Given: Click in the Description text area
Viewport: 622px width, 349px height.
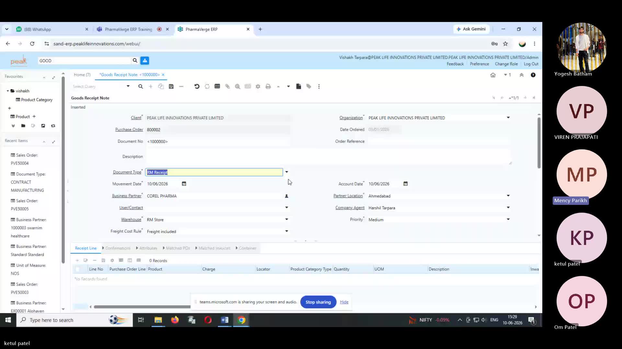Looking at the screenshot, I should [x=328, y=157].
